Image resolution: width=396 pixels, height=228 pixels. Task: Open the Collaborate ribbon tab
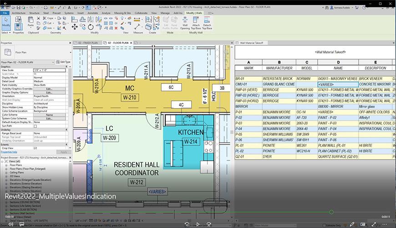(141, 13)
